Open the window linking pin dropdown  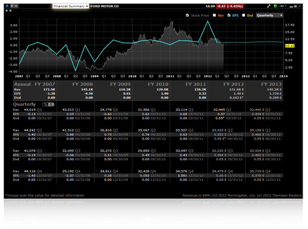pyautogui.click(x=283, y=6)
